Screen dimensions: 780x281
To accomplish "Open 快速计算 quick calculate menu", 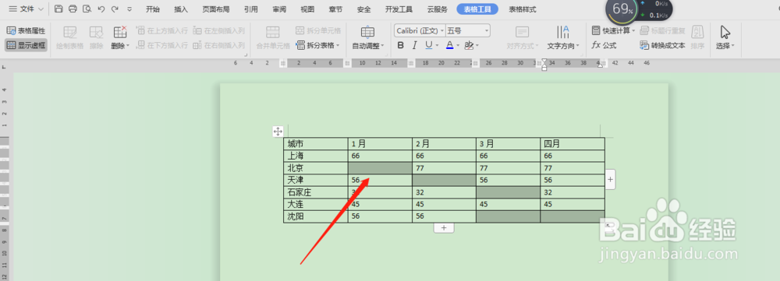I will [614, 31].
